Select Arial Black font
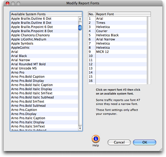The image size is (166, 157). coord(44,56)
